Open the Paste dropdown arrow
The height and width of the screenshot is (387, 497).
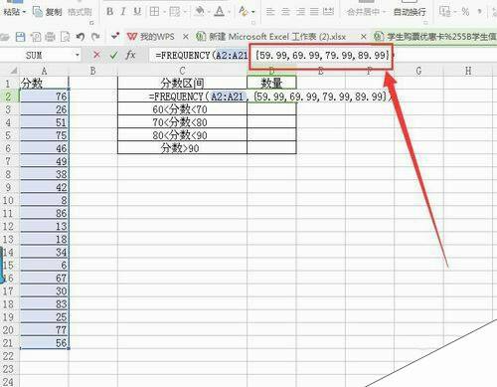pos(24,13)
